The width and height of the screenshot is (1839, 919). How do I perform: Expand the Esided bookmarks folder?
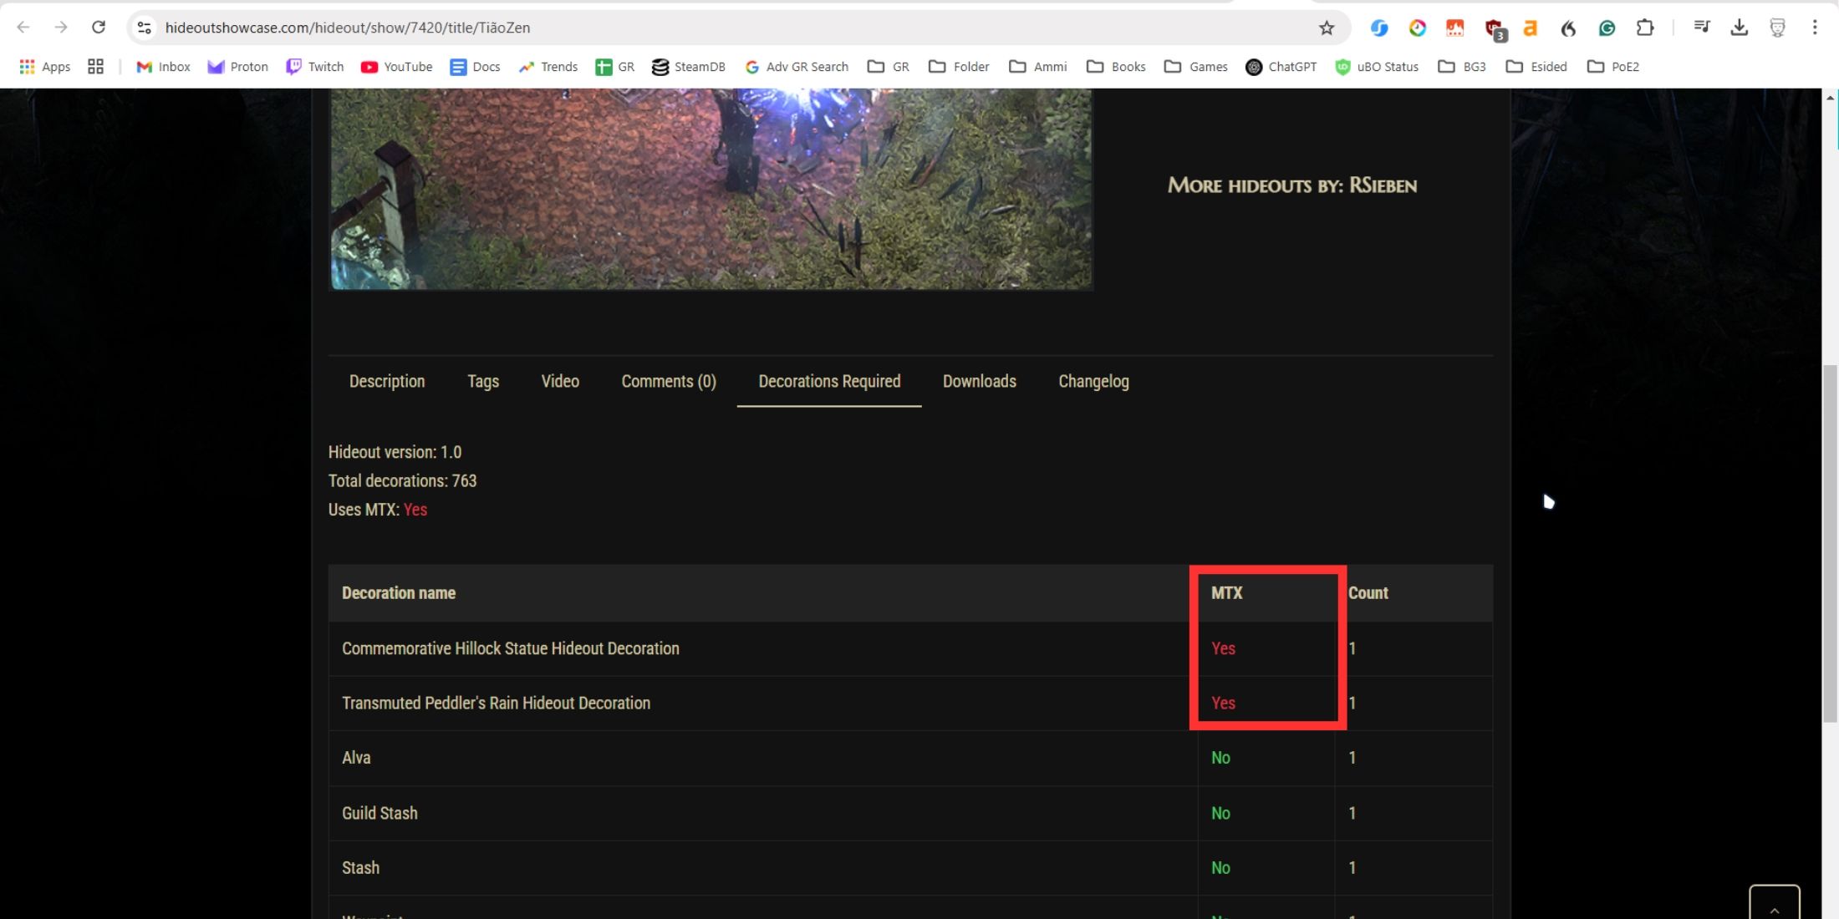click(1536, 67)
